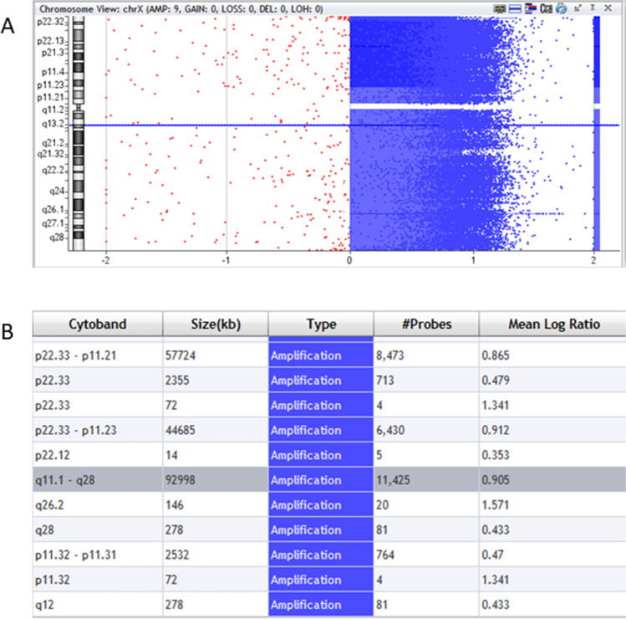Image resolution: width=626 pixels, height=619 pixels.
Task: Select the p22.12 cytoband row
Action: pyautogui.click(x=329, y=455)
